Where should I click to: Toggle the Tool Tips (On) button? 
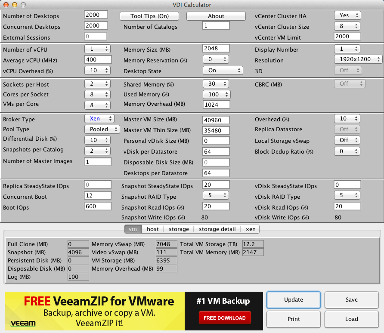149,16
